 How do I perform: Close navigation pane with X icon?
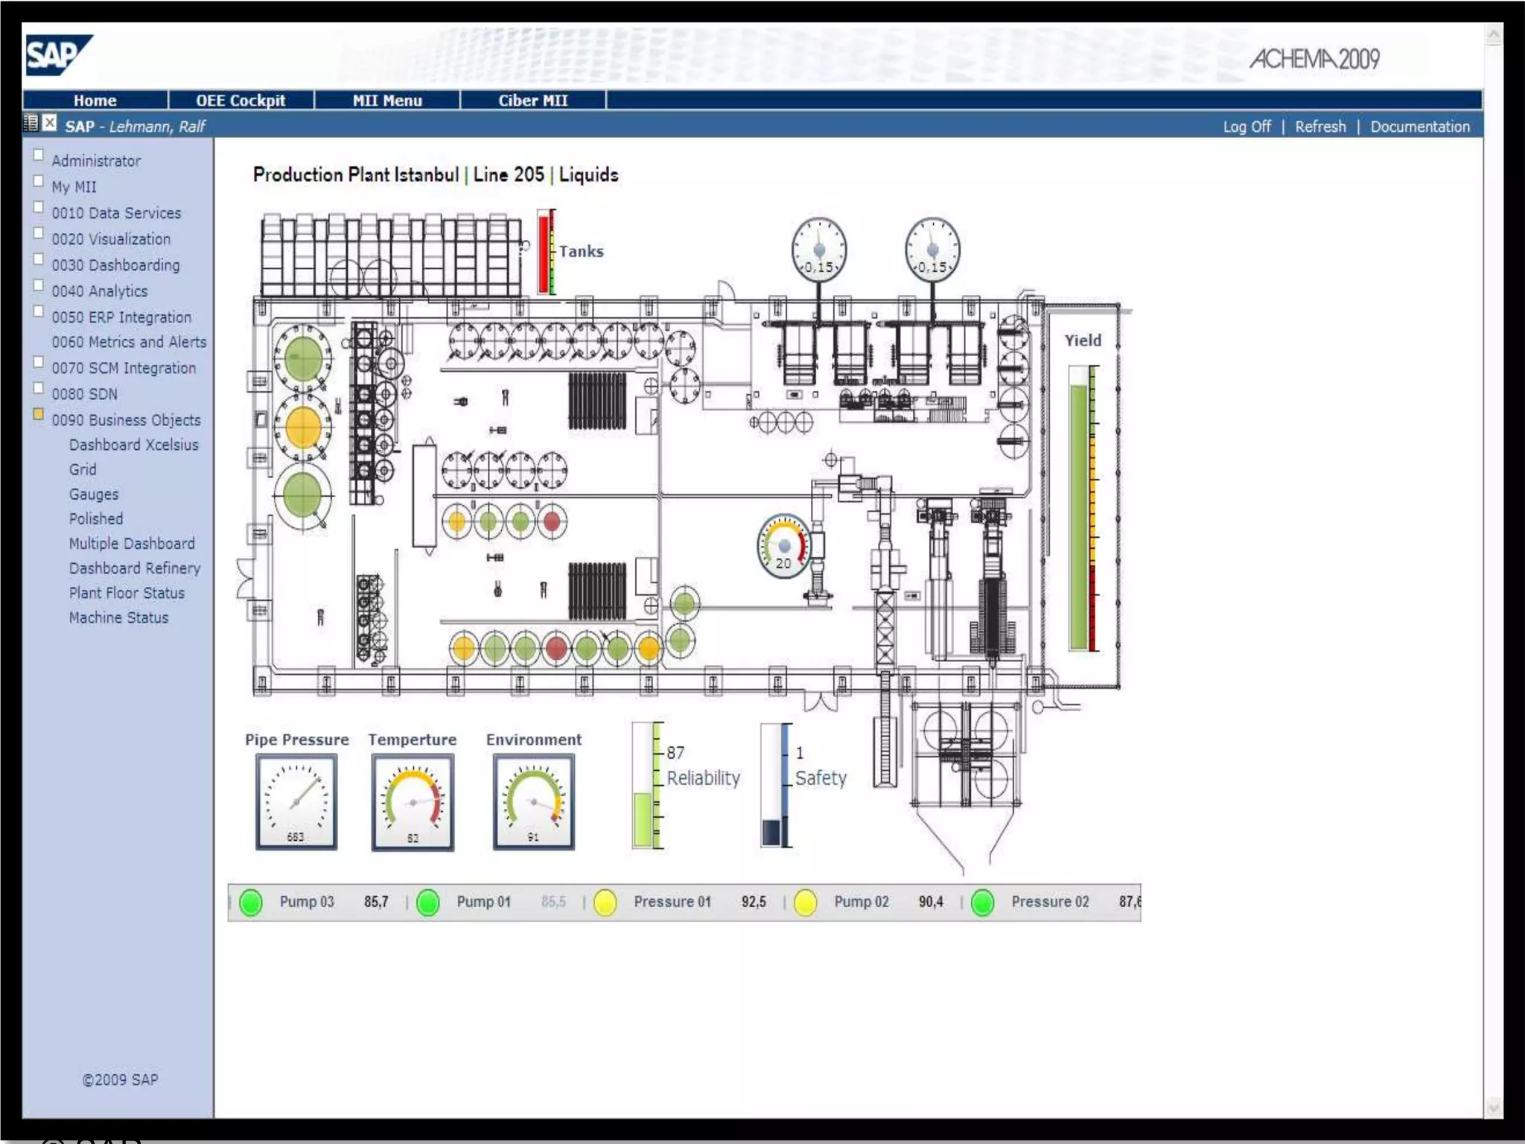[x=49, y=124]
